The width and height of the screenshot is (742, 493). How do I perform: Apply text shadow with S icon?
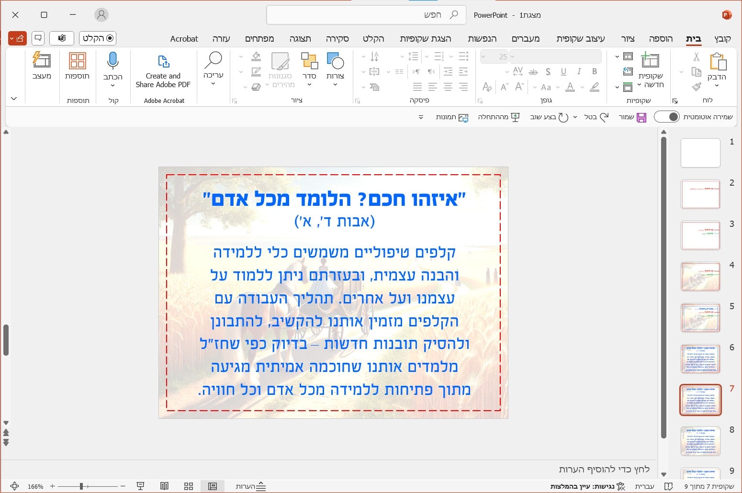click(x=548, y=72)
